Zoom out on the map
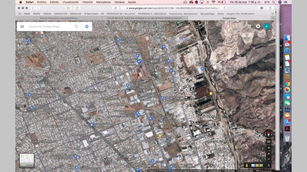The height and width of the screenshot is (172, 307). [x=269, y=159]
